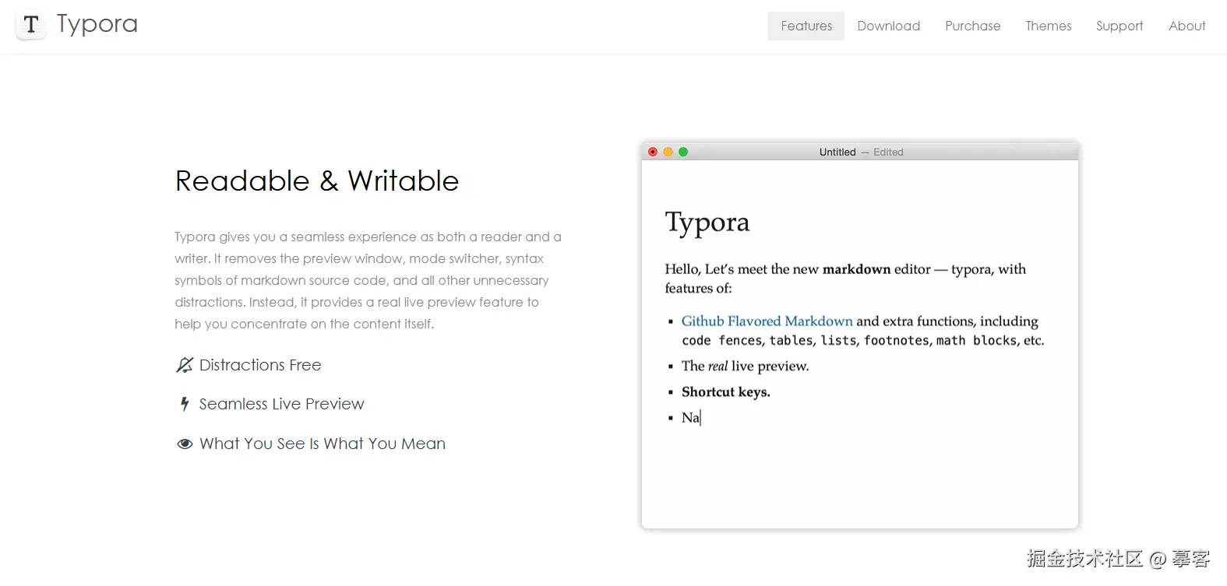The height and width of the screenshot is (586, 1227).
Task: Follow the Github Flavored Markdown link
Action: (767, 321)
